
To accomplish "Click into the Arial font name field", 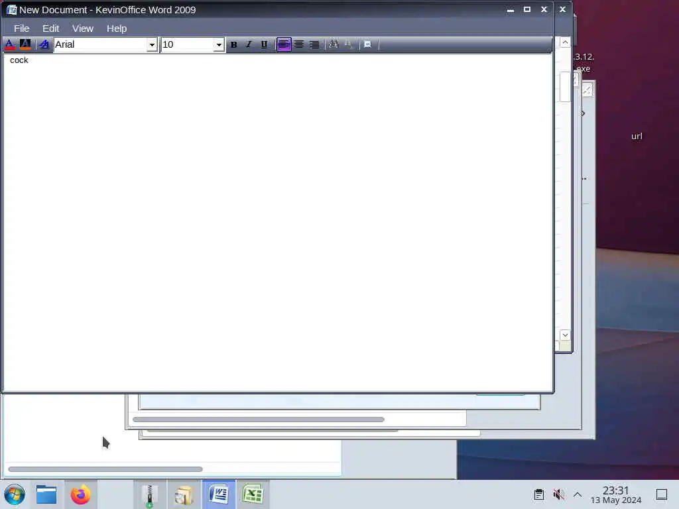I will (101, 44).
